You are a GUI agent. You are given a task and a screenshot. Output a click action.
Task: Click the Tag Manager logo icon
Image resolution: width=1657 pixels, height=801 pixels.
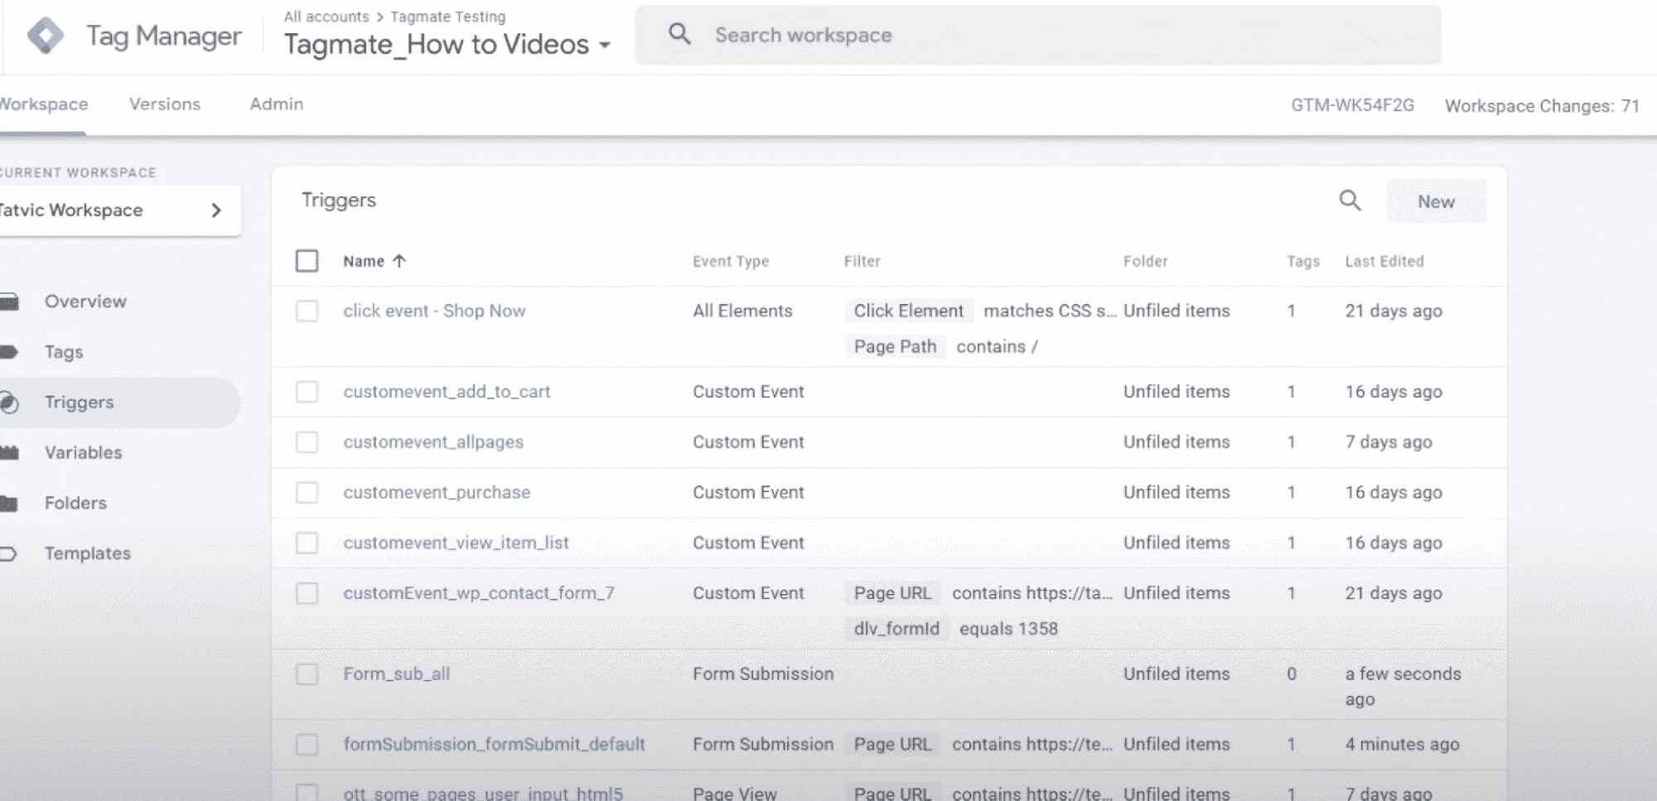[45, 36]
